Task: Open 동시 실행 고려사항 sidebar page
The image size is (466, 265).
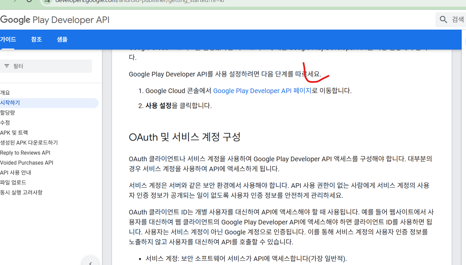Action: (21, 193)
